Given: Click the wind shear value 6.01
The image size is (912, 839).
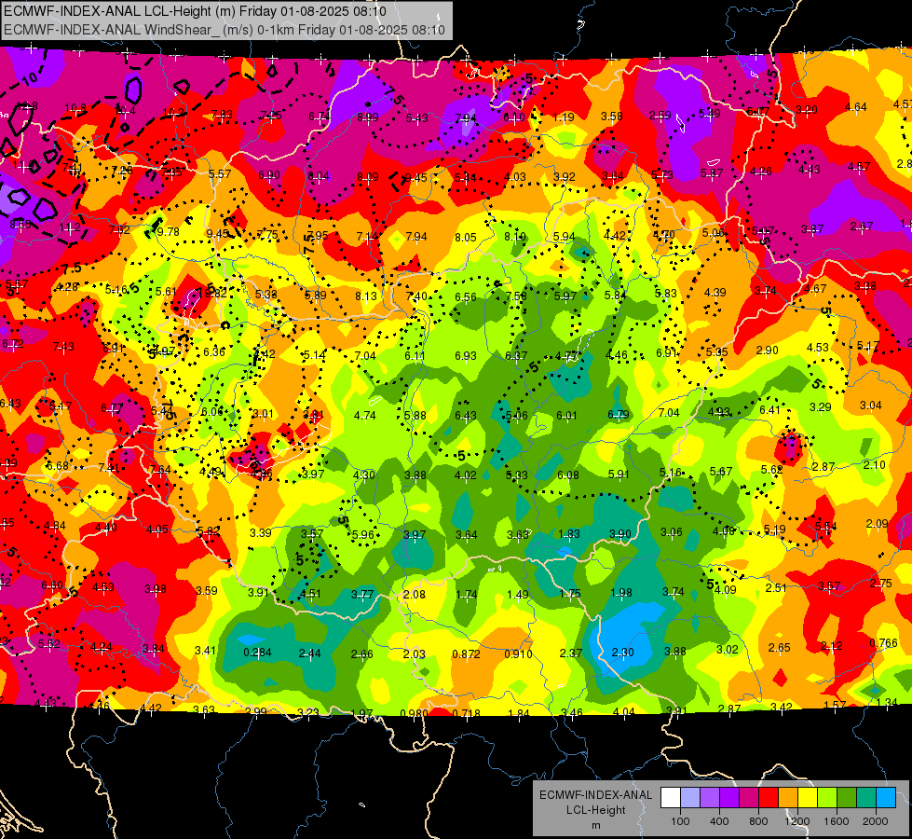Looking at the screenshot, I should click(567, 416).
